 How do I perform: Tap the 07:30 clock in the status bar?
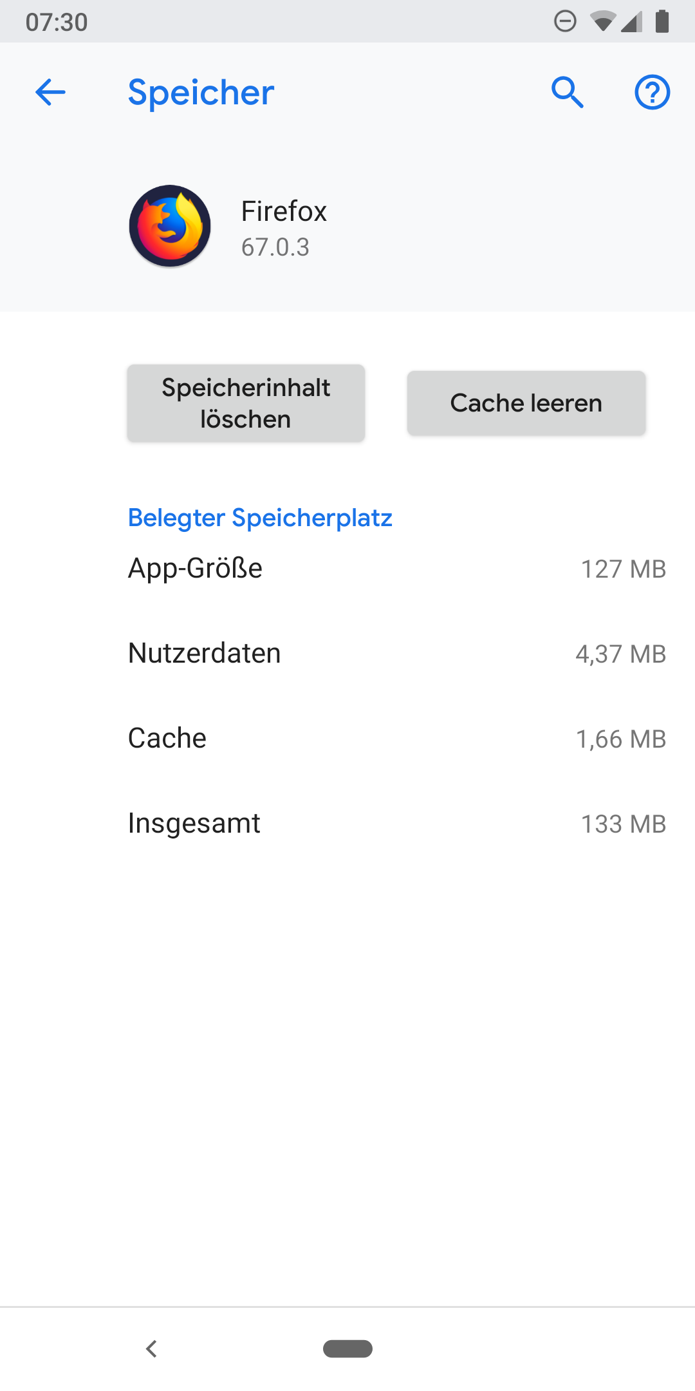57,22
